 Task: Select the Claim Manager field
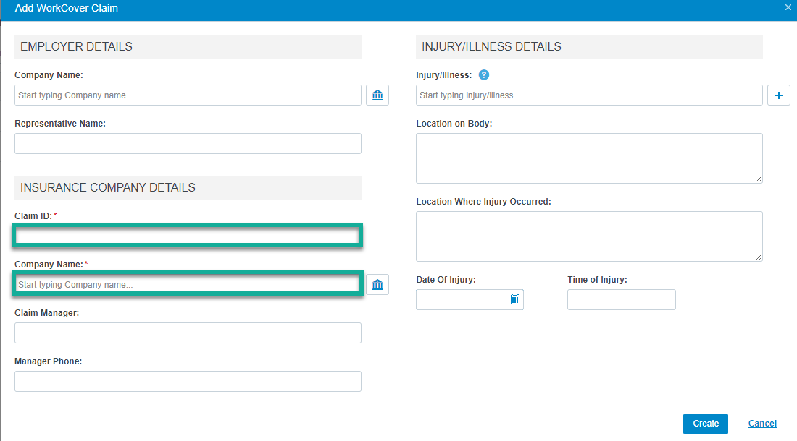point(188,333)
